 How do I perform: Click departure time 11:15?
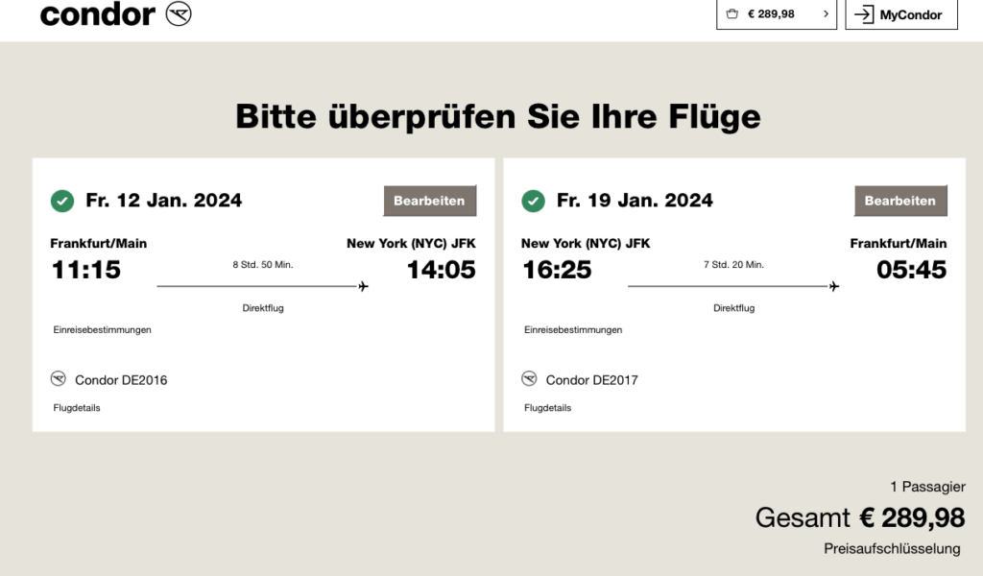tap(85, 270)
